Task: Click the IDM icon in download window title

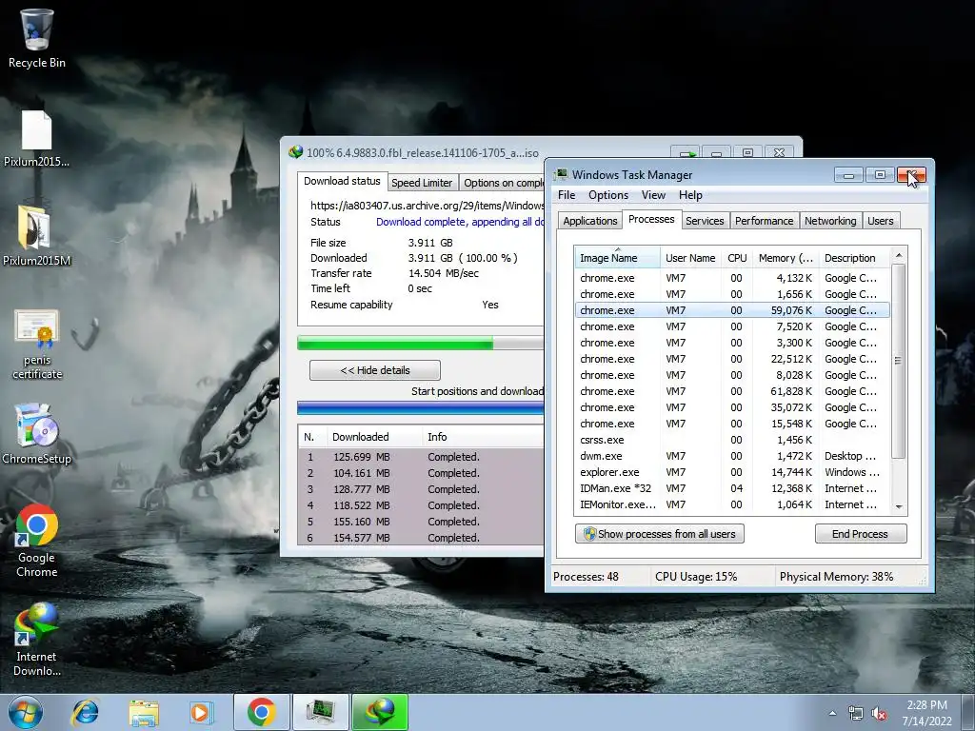Action: pyautogui.click(x=296, y=152)
